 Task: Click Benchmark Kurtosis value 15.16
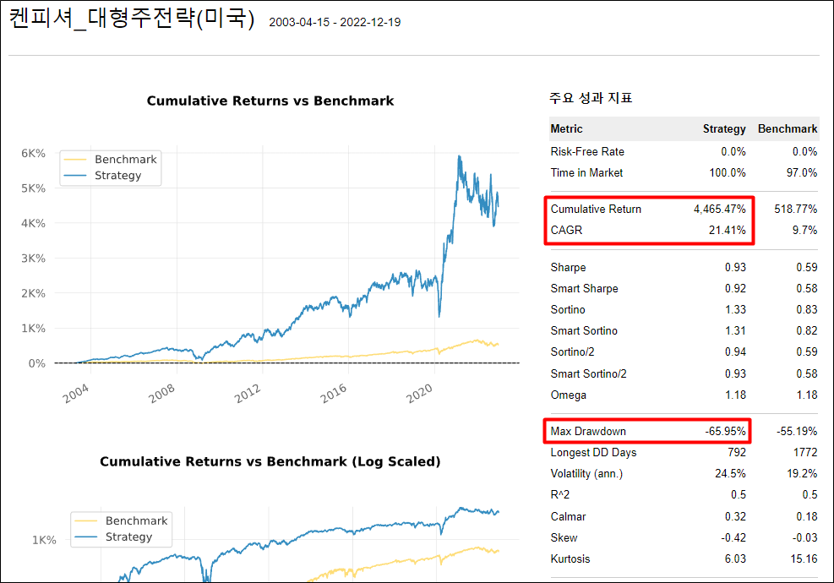(x=804, y=558)
